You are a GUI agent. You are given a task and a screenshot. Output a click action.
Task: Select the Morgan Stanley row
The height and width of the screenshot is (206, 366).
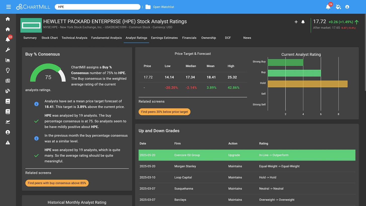[247, 166]
